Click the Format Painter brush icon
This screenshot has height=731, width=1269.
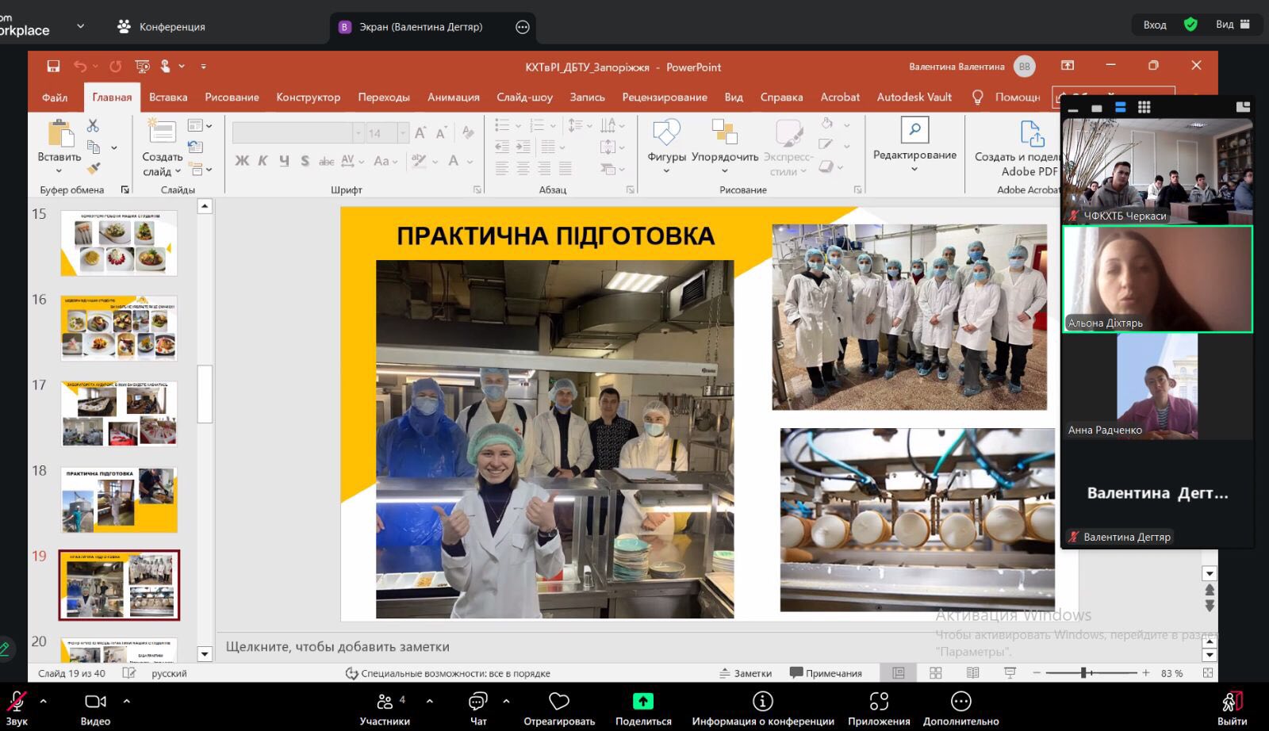pos(94,168)
